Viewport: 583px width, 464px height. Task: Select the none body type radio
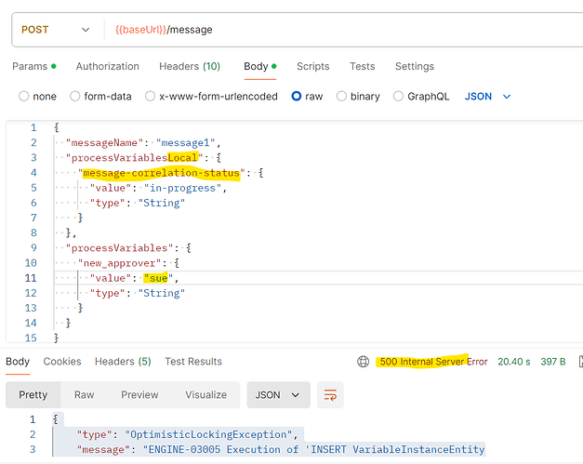pyautogui.click(x=24, y=97)
